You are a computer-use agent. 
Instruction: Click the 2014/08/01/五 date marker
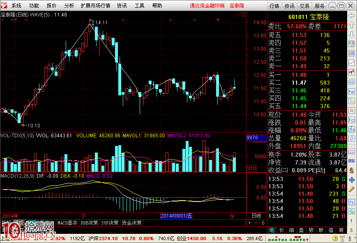coord(176,215)
